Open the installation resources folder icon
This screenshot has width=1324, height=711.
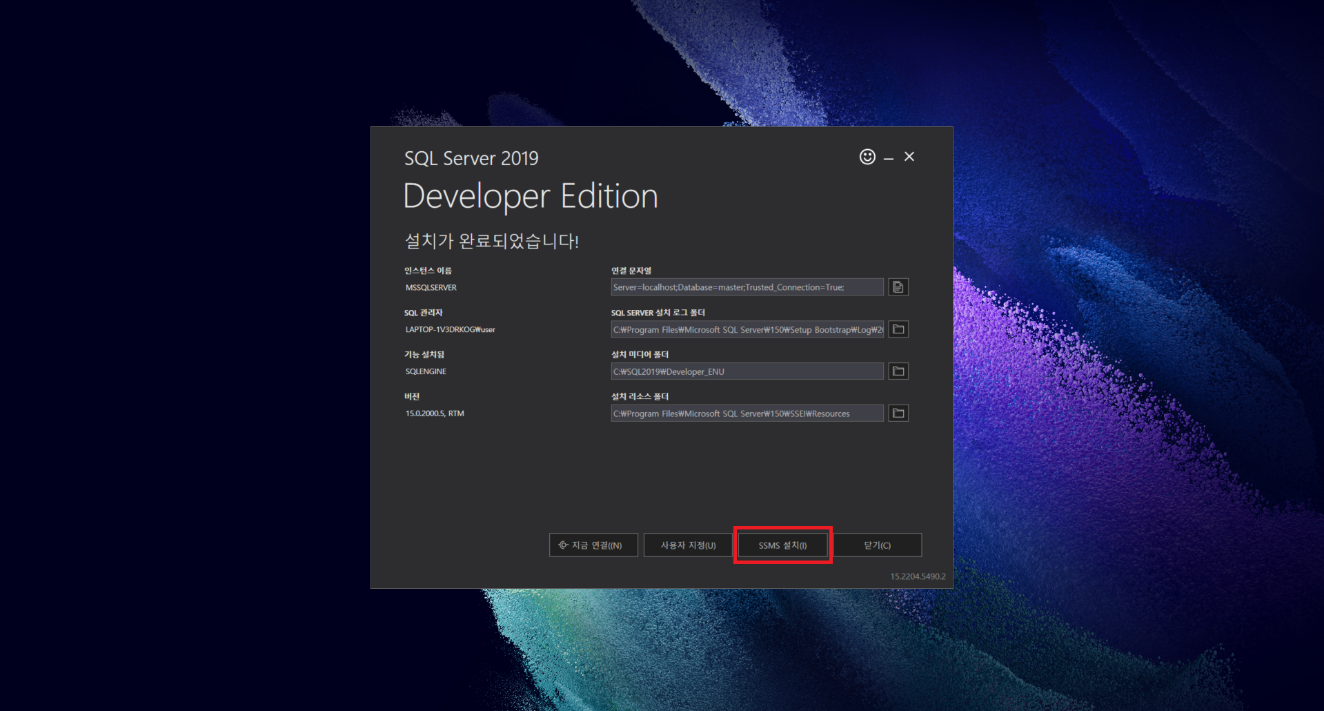[898, 413]
